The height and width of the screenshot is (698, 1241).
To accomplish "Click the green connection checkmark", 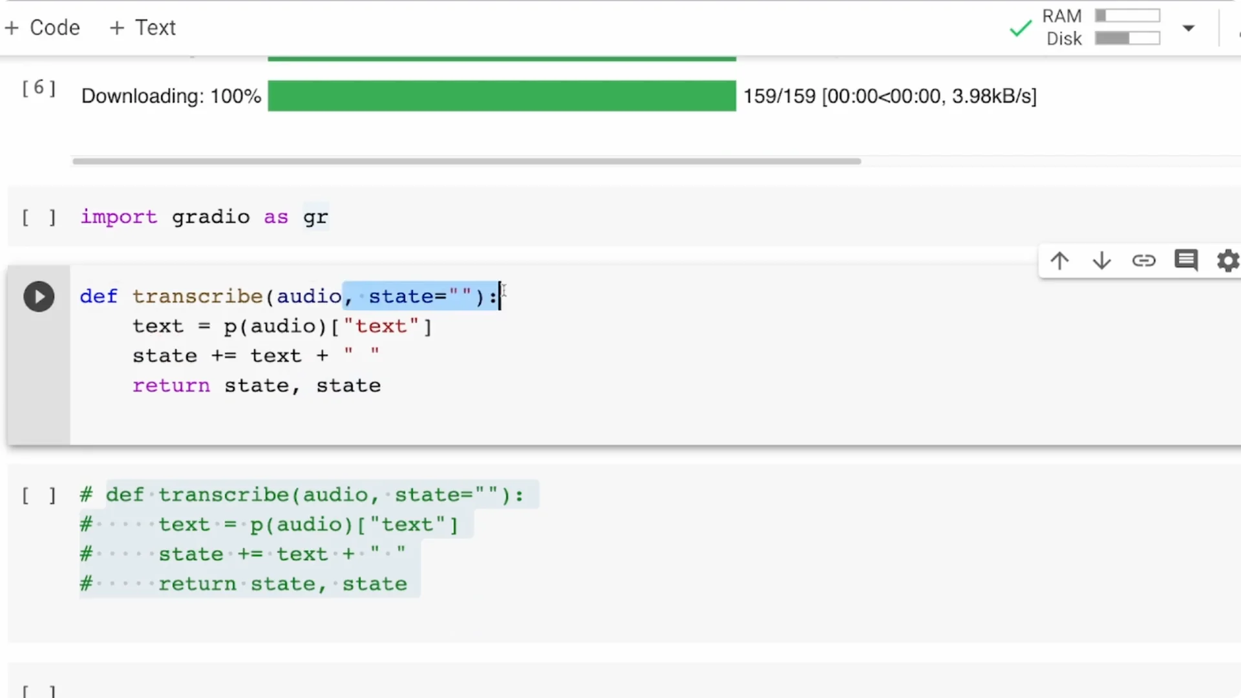I will 1019,28.
